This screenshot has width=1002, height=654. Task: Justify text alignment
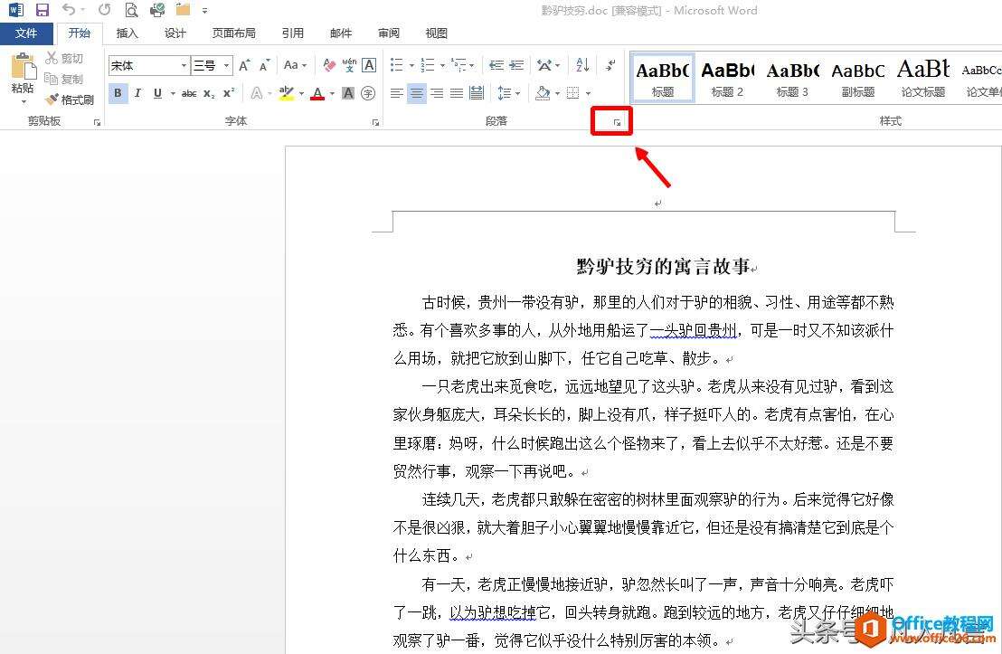point(457,93)
